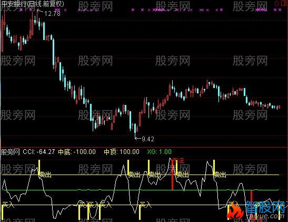Click the tall red vertical signal bar under 关注
This screenshot has height=222, width=288.
[173, 175]
